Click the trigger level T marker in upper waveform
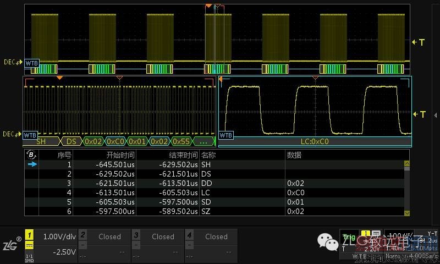The image size is (440, 264). click(x=419, y=42)
